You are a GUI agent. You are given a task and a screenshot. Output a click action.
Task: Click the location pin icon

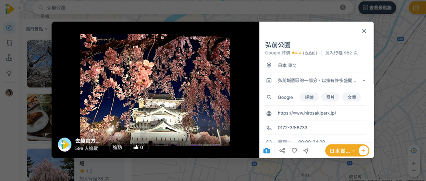(269, 65)
